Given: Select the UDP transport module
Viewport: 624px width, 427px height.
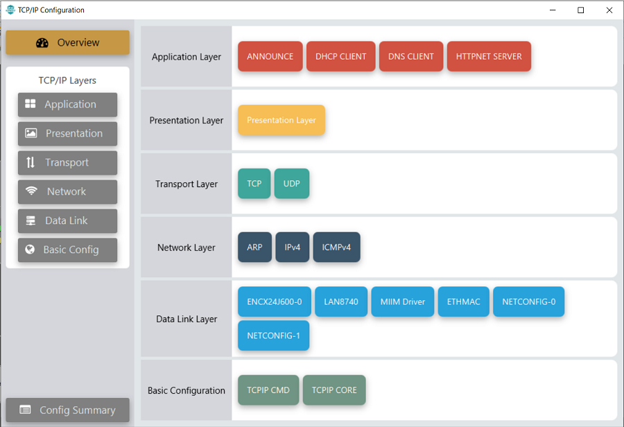Looking at the screenshot, I should [292, 184].
